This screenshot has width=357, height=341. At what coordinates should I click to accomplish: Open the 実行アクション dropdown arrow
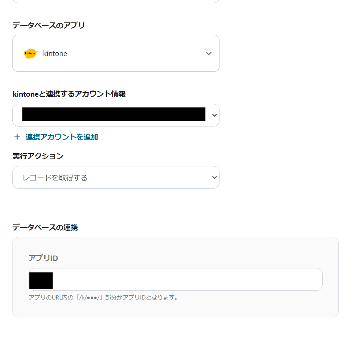pos(214,178)
